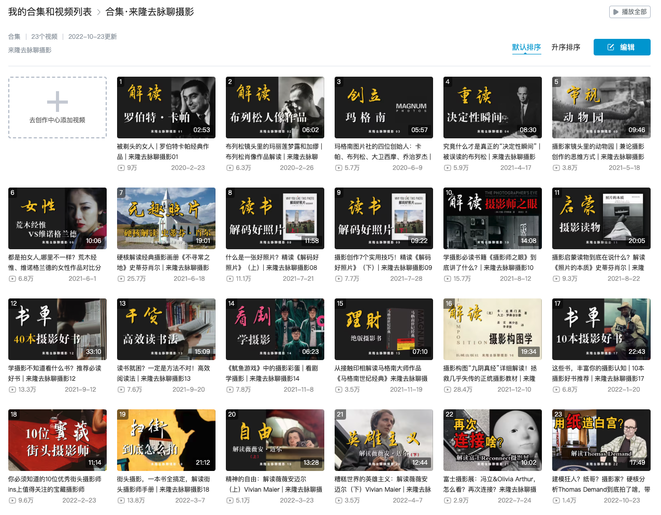The height and width of the screenshot is (515, 661).
Task: Click play count icon under 无趣照片 video
Action: (121, 279)
